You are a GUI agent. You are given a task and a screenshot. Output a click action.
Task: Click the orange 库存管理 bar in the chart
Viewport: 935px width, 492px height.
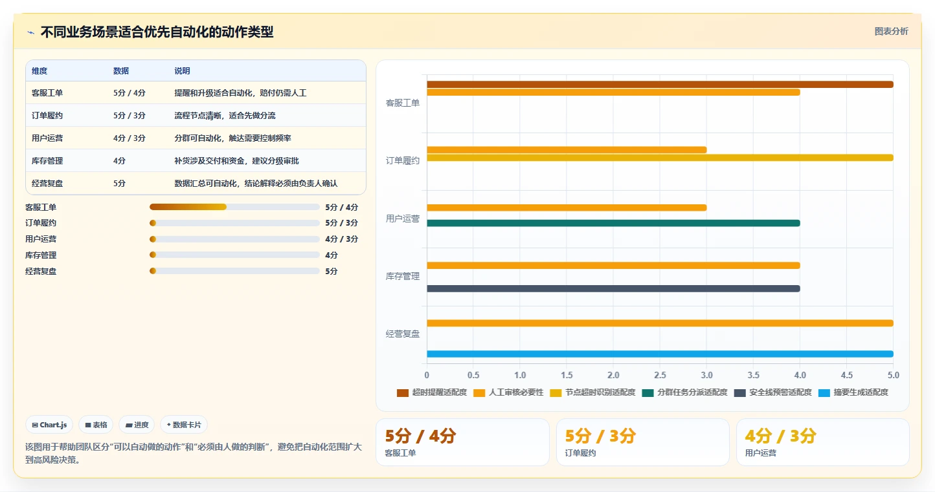tap(613, 265)
